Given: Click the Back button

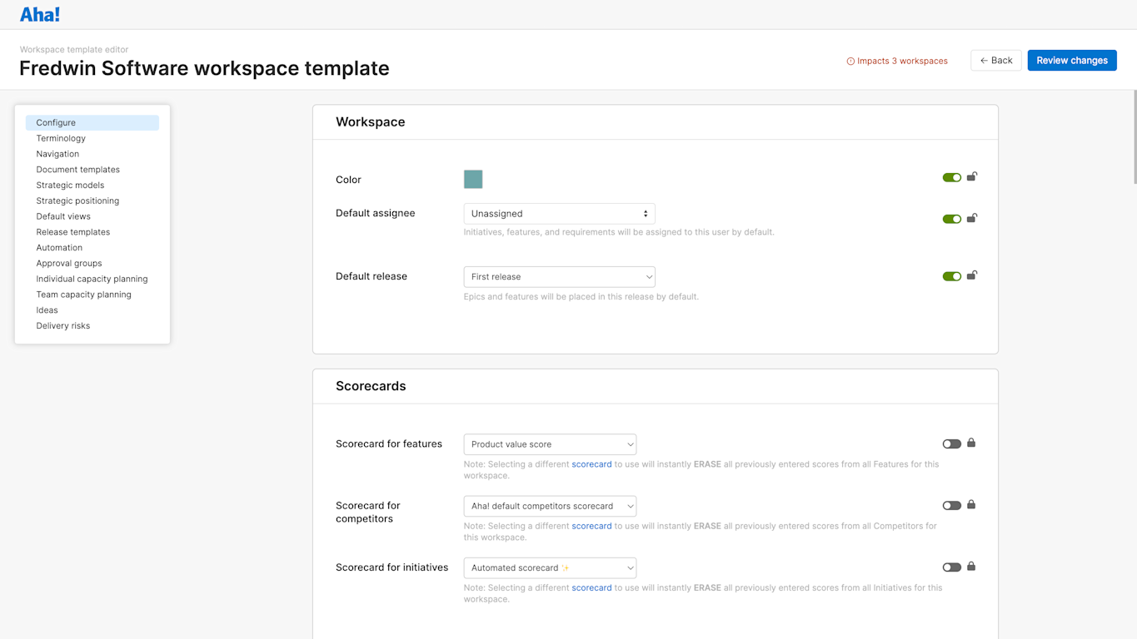Looking at the screenshot, I should click(x=995, y=60).
